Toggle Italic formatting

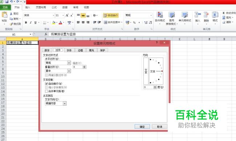pyautogui.click(x=30, y=23)
